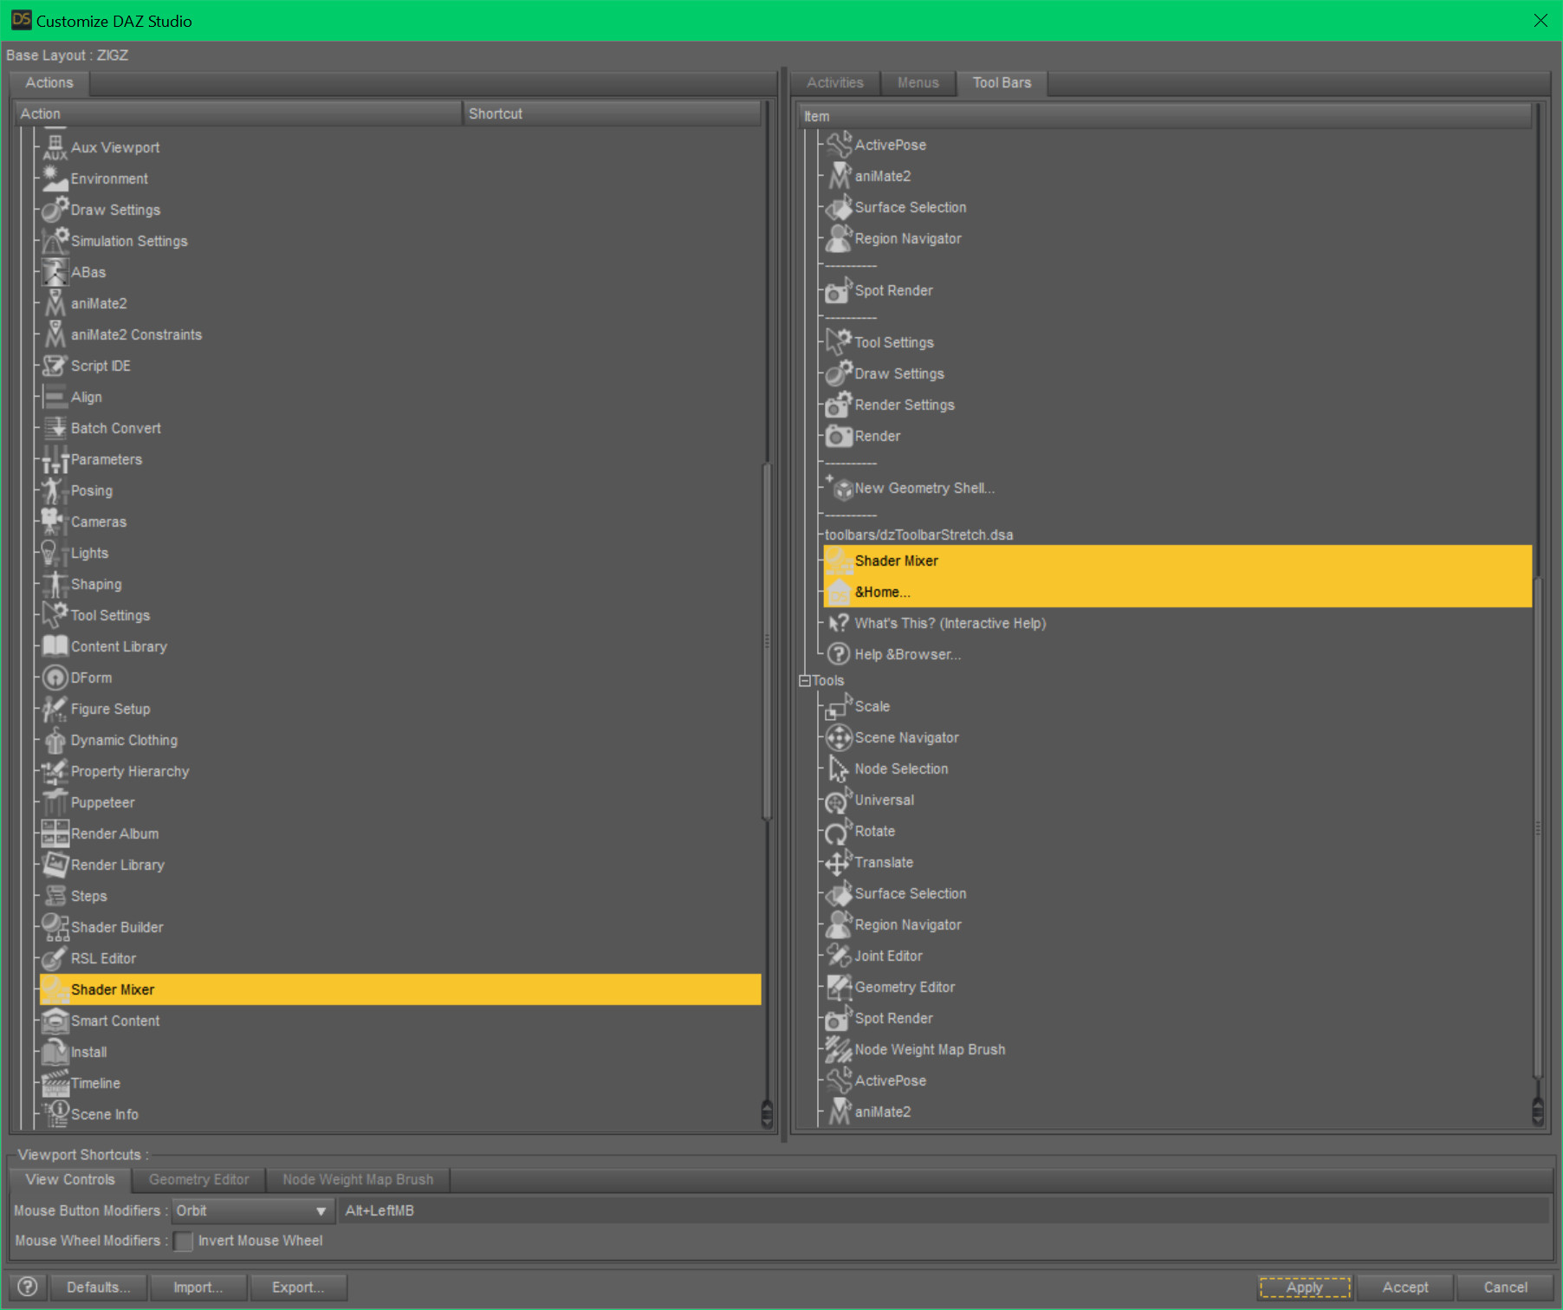Select the DForm icon
This screenshot has height=1310, width=1563.
pyautogui.click(x=55, y=678)
